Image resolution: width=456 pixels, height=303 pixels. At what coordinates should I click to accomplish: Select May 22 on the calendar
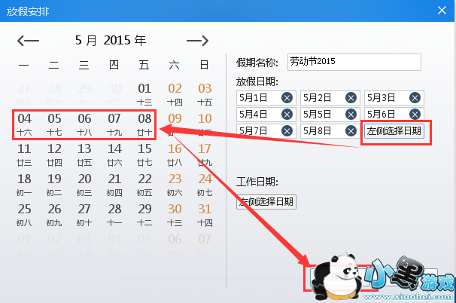click(x=144, y=185)
